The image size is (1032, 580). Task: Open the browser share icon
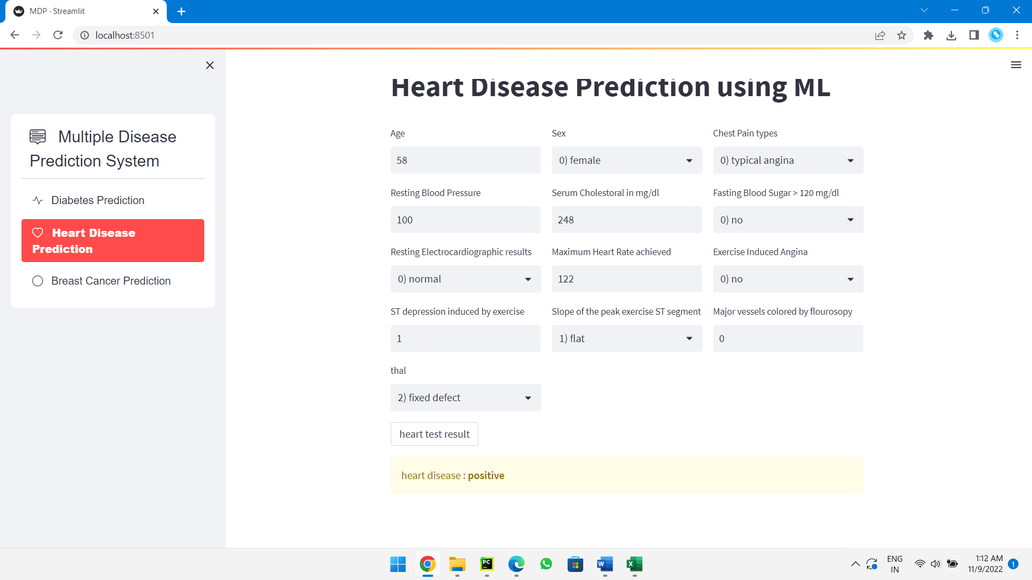click(880, 35)
